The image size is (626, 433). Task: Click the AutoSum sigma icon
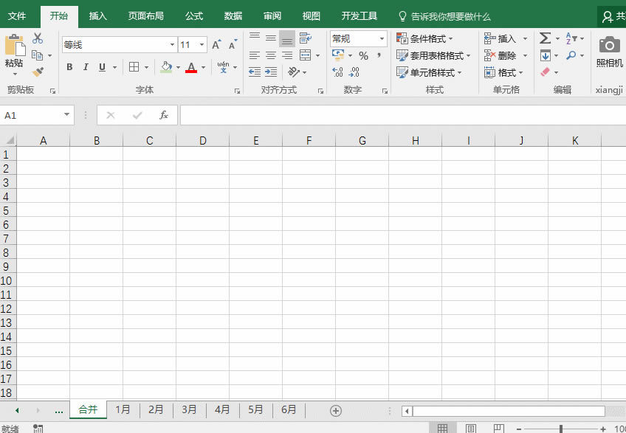[545, 38]
